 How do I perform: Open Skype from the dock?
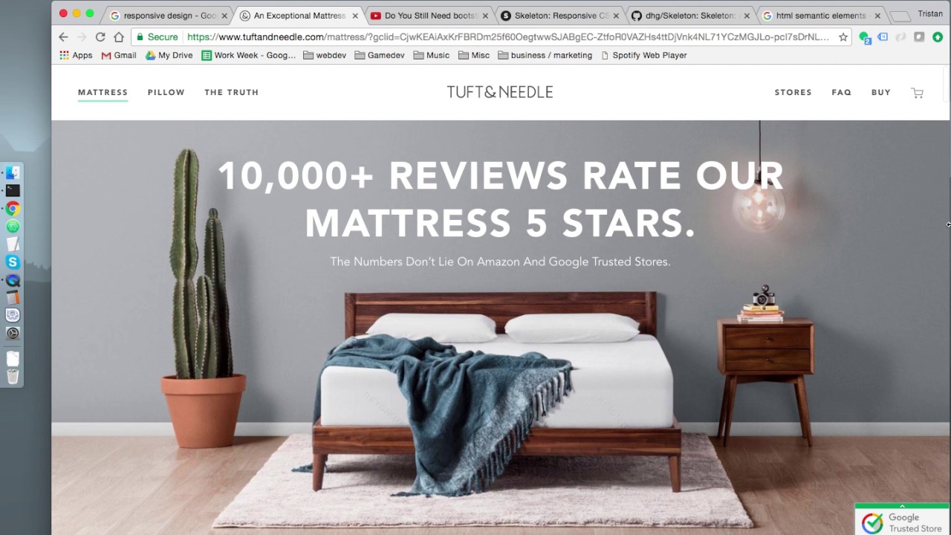pyautogui.click(x=13, y=262)
